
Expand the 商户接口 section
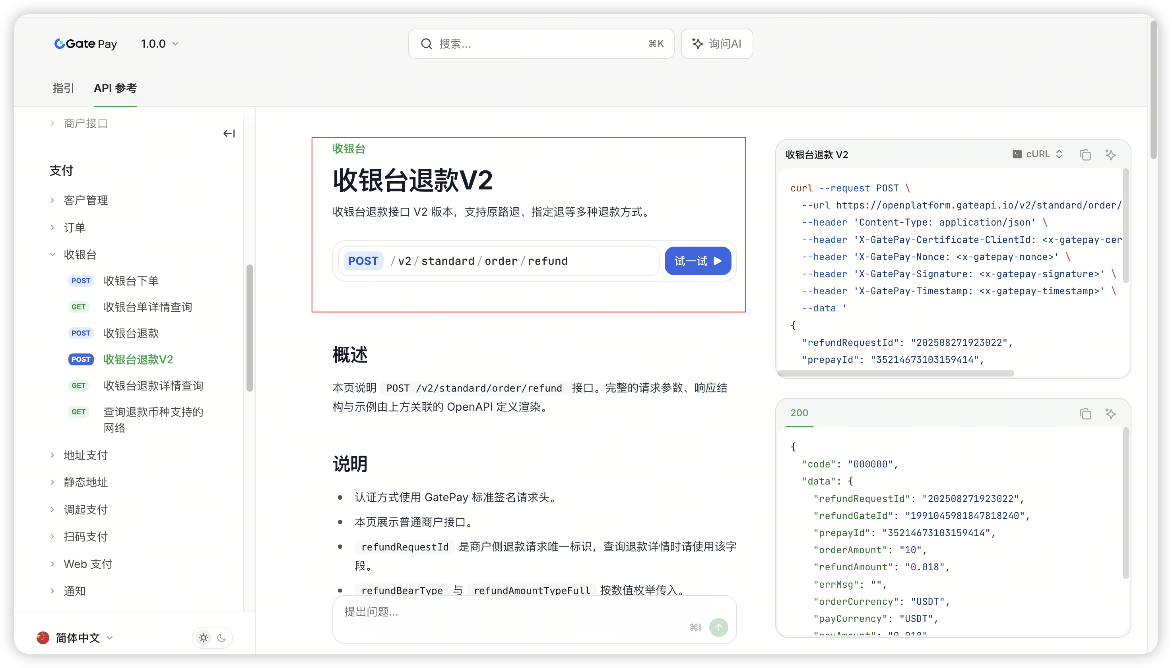click(79, 124)
